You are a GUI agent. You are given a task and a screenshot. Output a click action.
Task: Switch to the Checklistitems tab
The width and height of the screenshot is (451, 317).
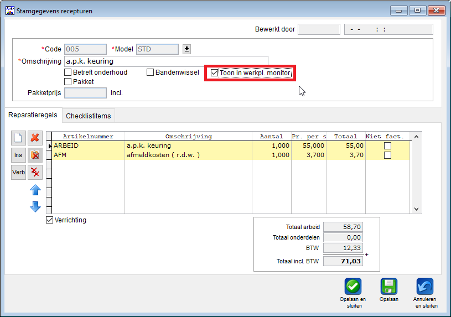coord(89,116)
